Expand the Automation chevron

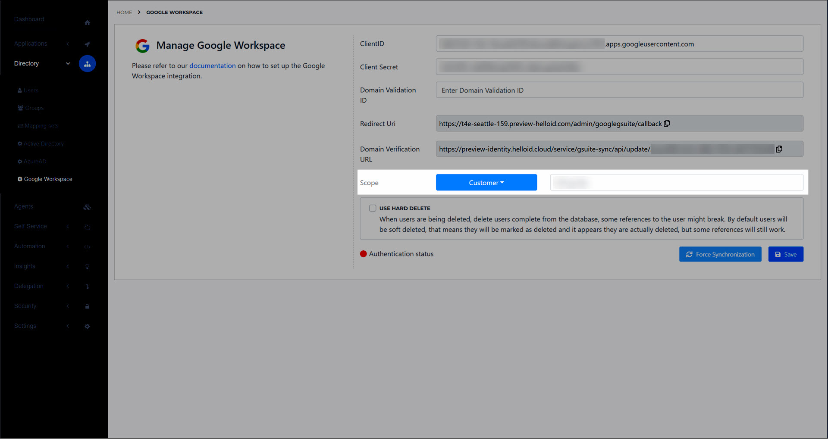pyautogui.click(x=68, y=246)
